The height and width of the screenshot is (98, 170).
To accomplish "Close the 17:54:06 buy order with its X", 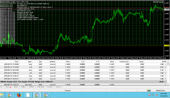I will [x=165, y=64].
